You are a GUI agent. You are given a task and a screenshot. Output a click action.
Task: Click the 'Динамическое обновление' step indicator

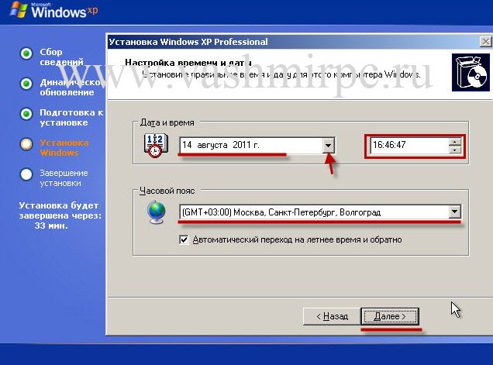[x=26, y=84]
